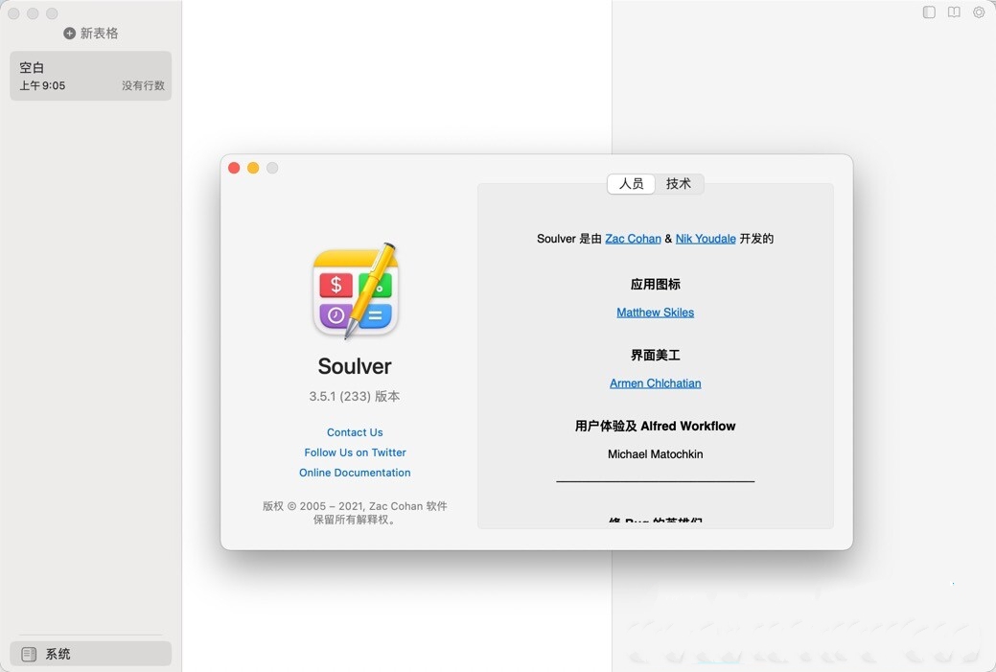Click the 新表格 label to create sheet

pyautogui.click(x=99, y=33)
